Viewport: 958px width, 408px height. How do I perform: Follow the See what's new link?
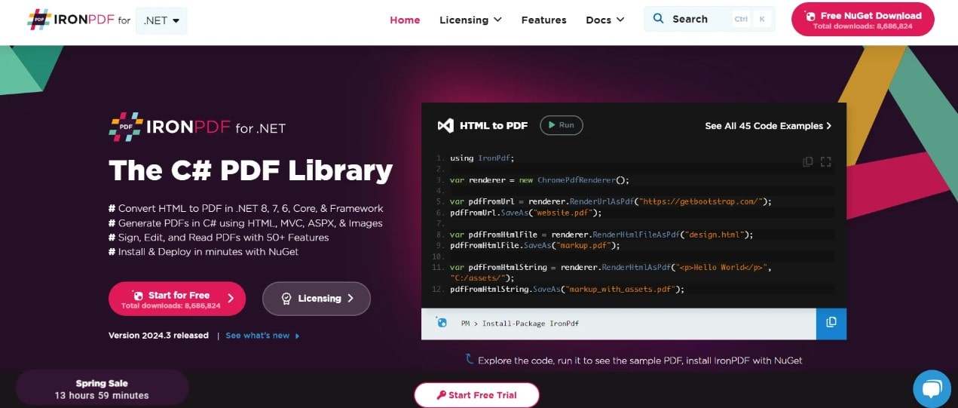[262, 336]
